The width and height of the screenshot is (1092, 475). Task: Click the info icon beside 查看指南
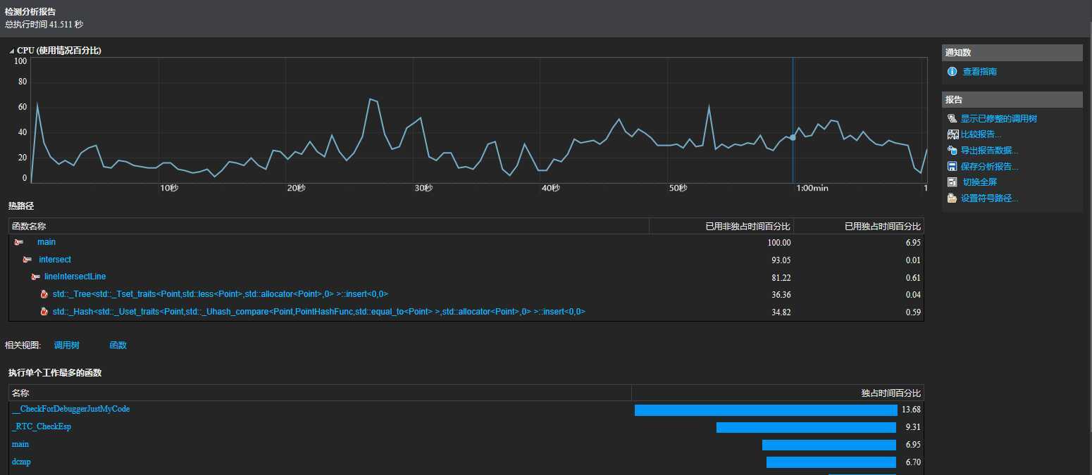pyautogui.click(x=953, y=72)
